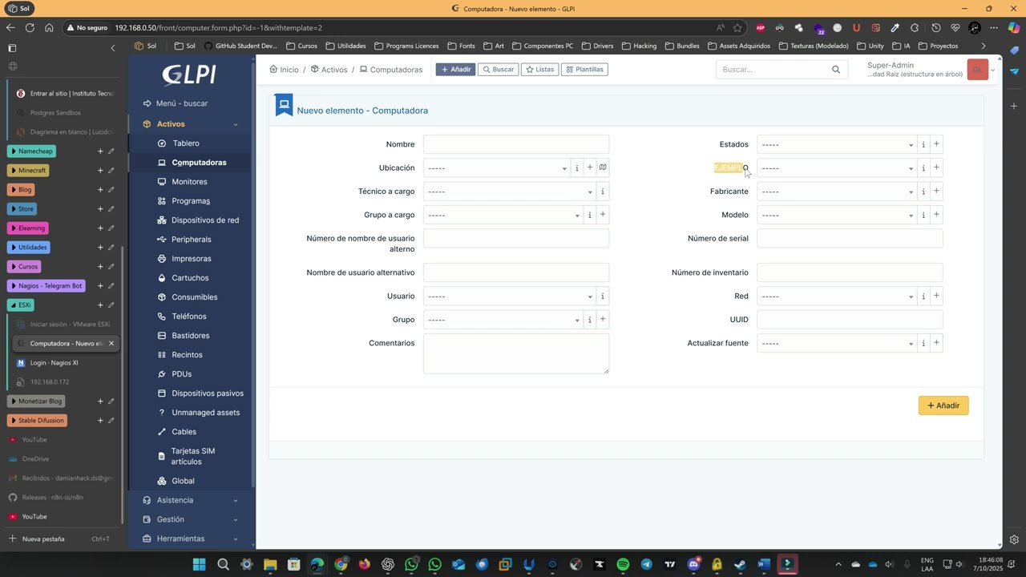Open Tablero in the sidebar

tap(185, 143)
